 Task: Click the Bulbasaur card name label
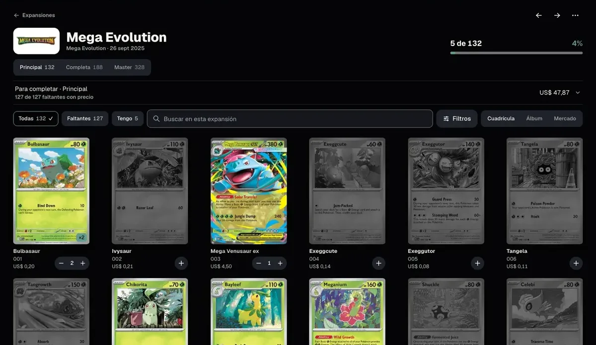[x=27, y=251]
